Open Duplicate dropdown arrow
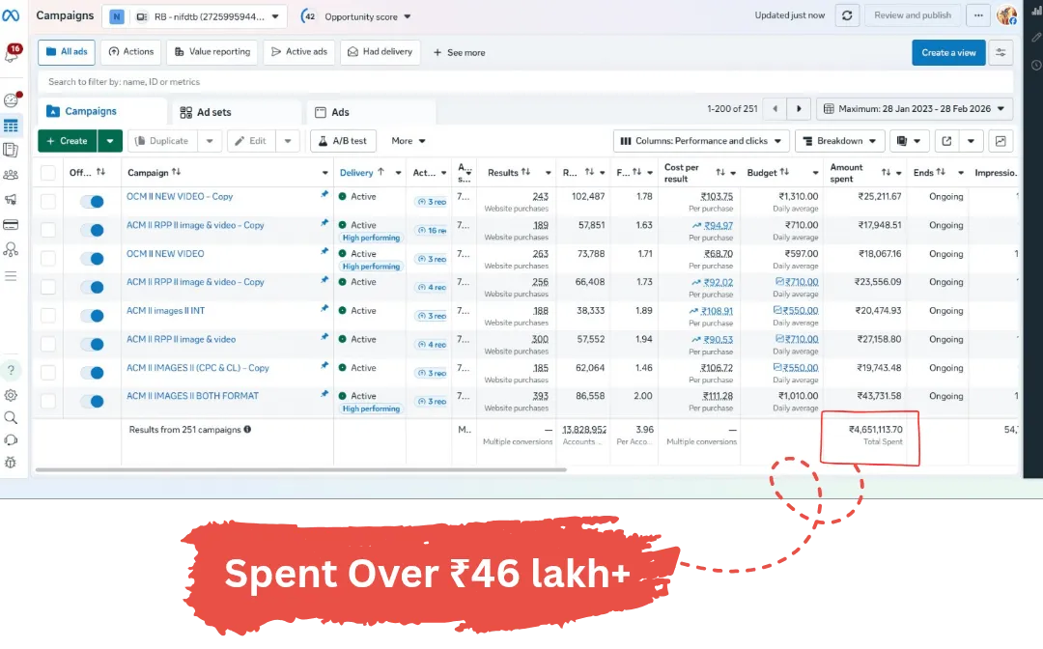This screenshot has width=1043, height=649. click(210, 141)
